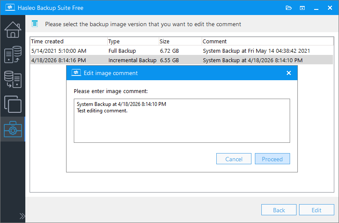The height and width of the screenshot is (223, 339).
Task: Click the Hasleo logo in the title bar
Action: (10, 8)
